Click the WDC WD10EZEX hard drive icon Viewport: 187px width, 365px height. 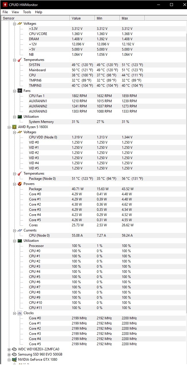click(14, 349)
